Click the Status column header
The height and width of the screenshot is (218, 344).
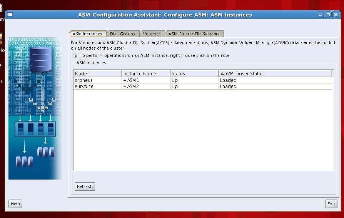click(194, 73)
